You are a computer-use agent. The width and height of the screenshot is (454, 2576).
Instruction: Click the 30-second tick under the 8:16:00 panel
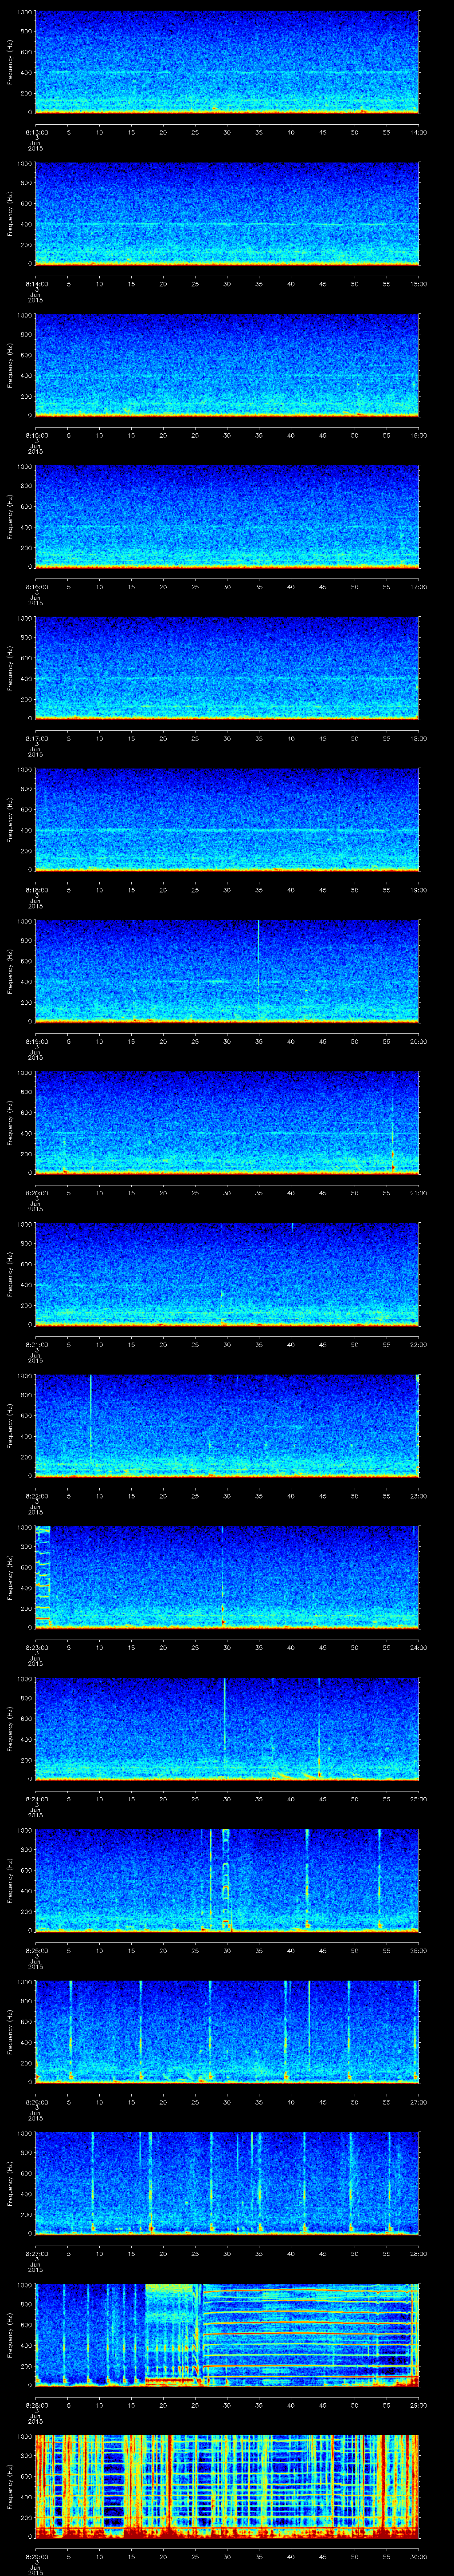[x=227, y=586]
